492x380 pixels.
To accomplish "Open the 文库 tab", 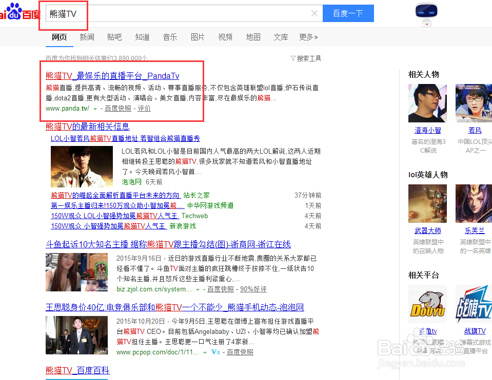I will (281, 37).
